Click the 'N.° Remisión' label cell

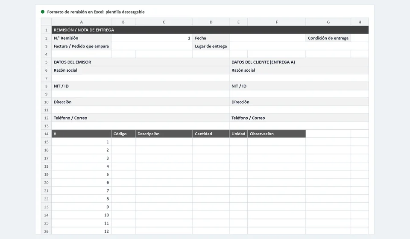click(x=81, y=38)
